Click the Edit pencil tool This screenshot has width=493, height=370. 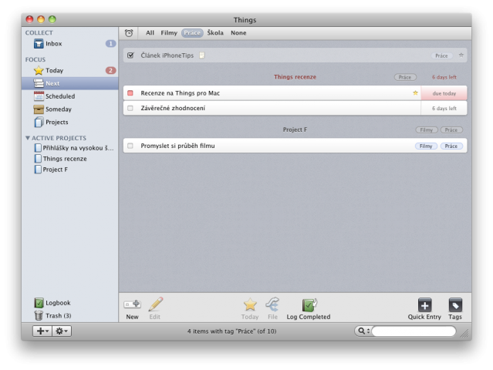coord(155,308)
